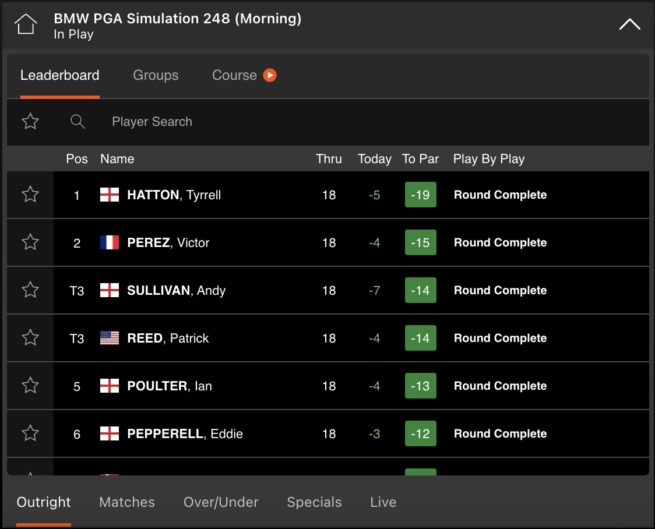Toggle favorites filter star beside search

coord(30,121)
